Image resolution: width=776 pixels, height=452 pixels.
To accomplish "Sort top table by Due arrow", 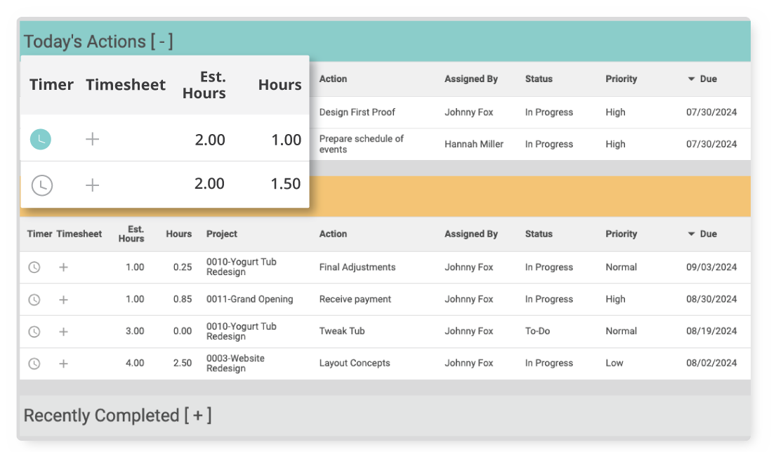I will tap(692, 79).
